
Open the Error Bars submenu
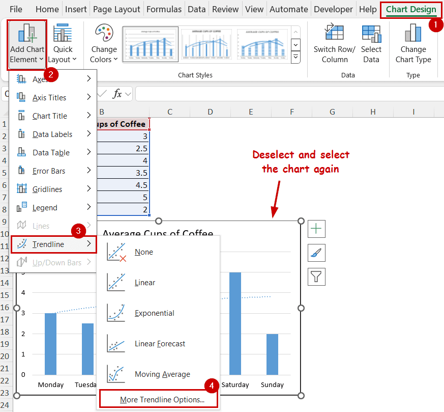tap(53, 171)
